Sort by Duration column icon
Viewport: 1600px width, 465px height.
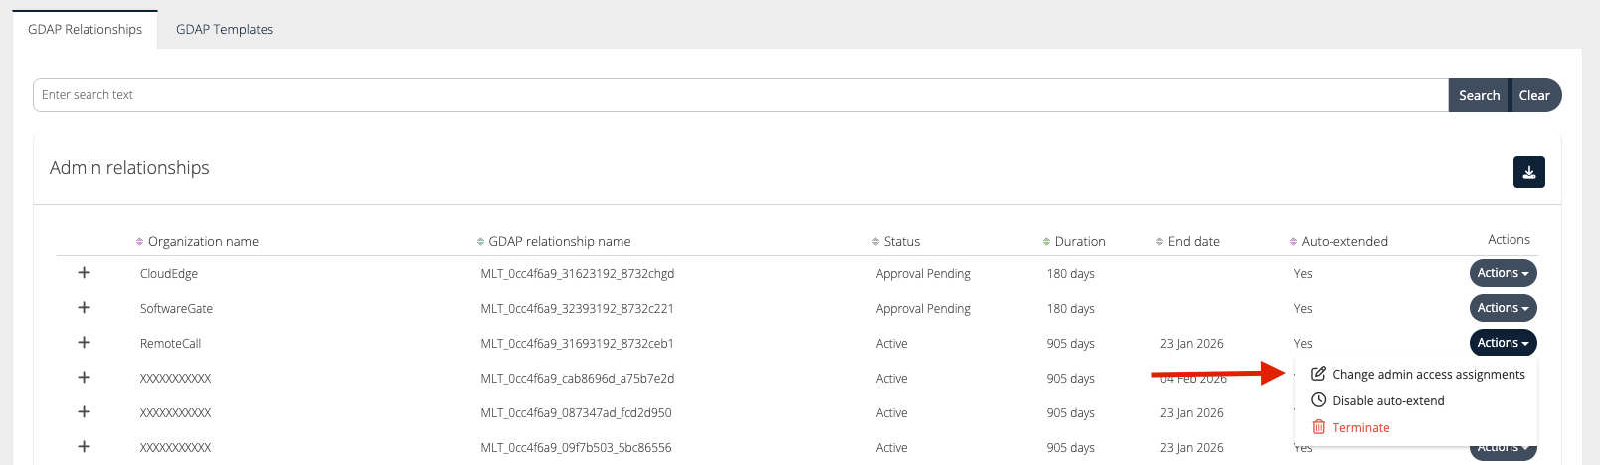pyautogui.click(x=1046, y=242)
